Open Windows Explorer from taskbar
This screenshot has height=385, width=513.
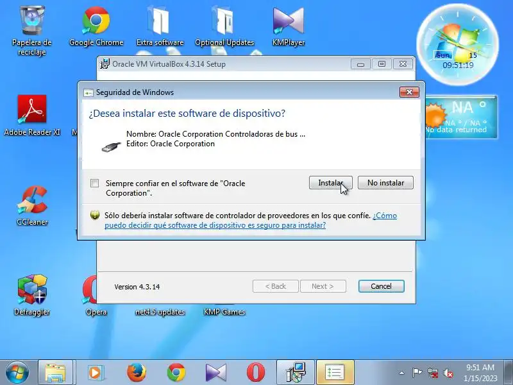[55, 373]
